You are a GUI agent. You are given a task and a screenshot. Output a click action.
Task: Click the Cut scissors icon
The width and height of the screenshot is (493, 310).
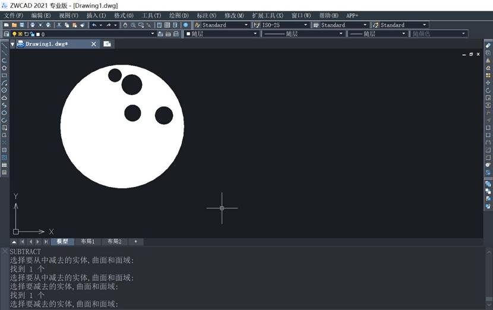59,25
